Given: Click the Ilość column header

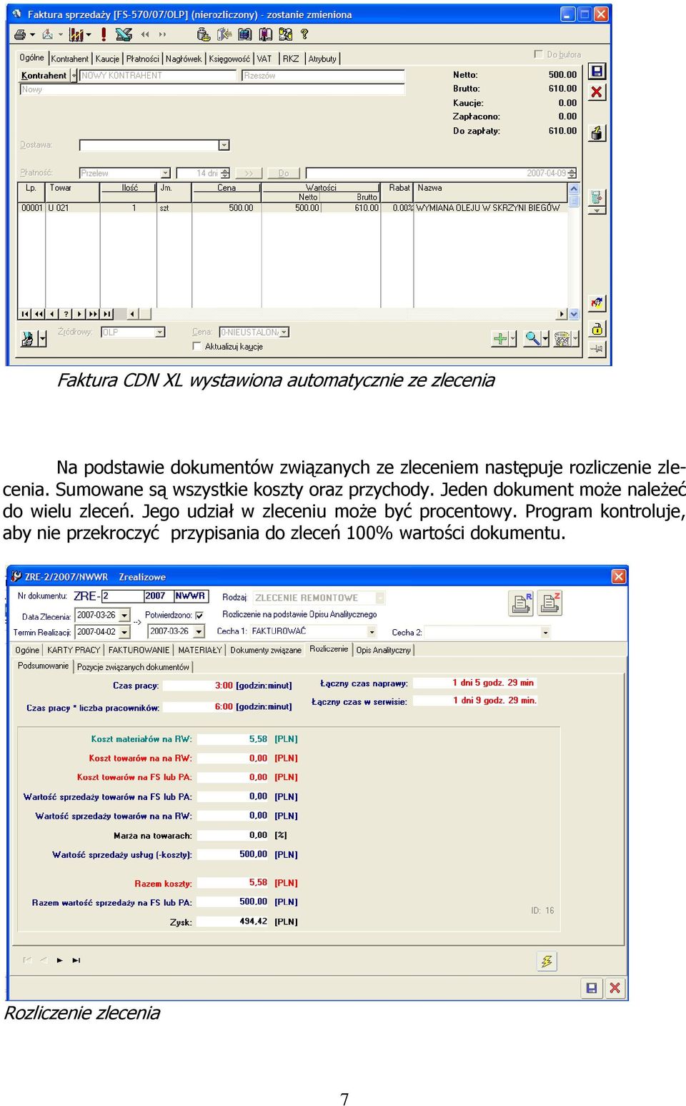Looking at the screenshot, I should (x=129, y=188).
